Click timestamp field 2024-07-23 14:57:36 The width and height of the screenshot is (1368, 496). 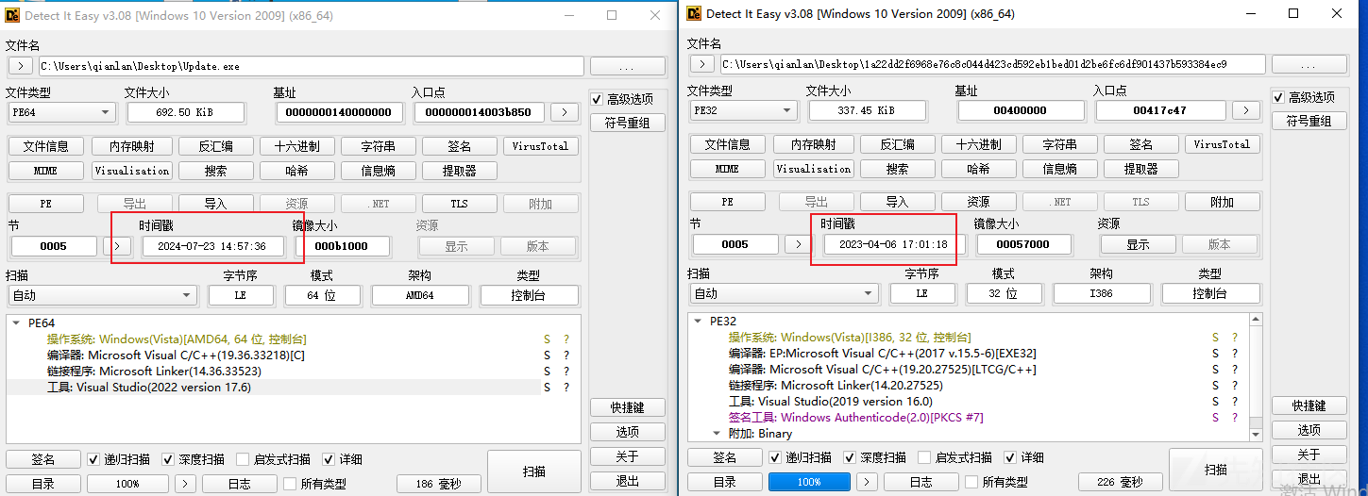point(212,246)
